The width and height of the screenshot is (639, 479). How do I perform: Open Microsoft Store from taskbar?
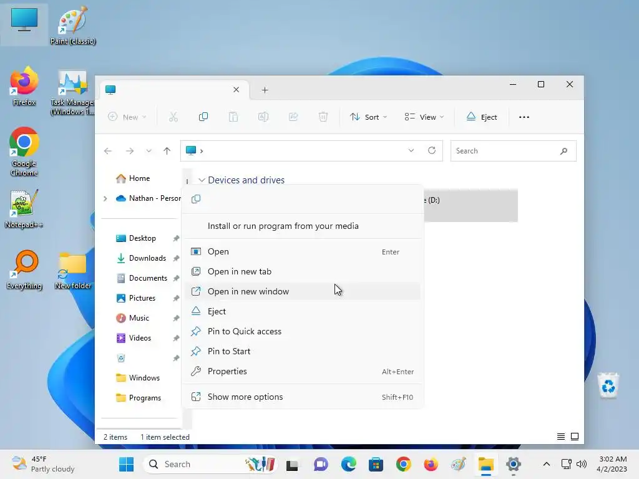(x=376, y=464)
